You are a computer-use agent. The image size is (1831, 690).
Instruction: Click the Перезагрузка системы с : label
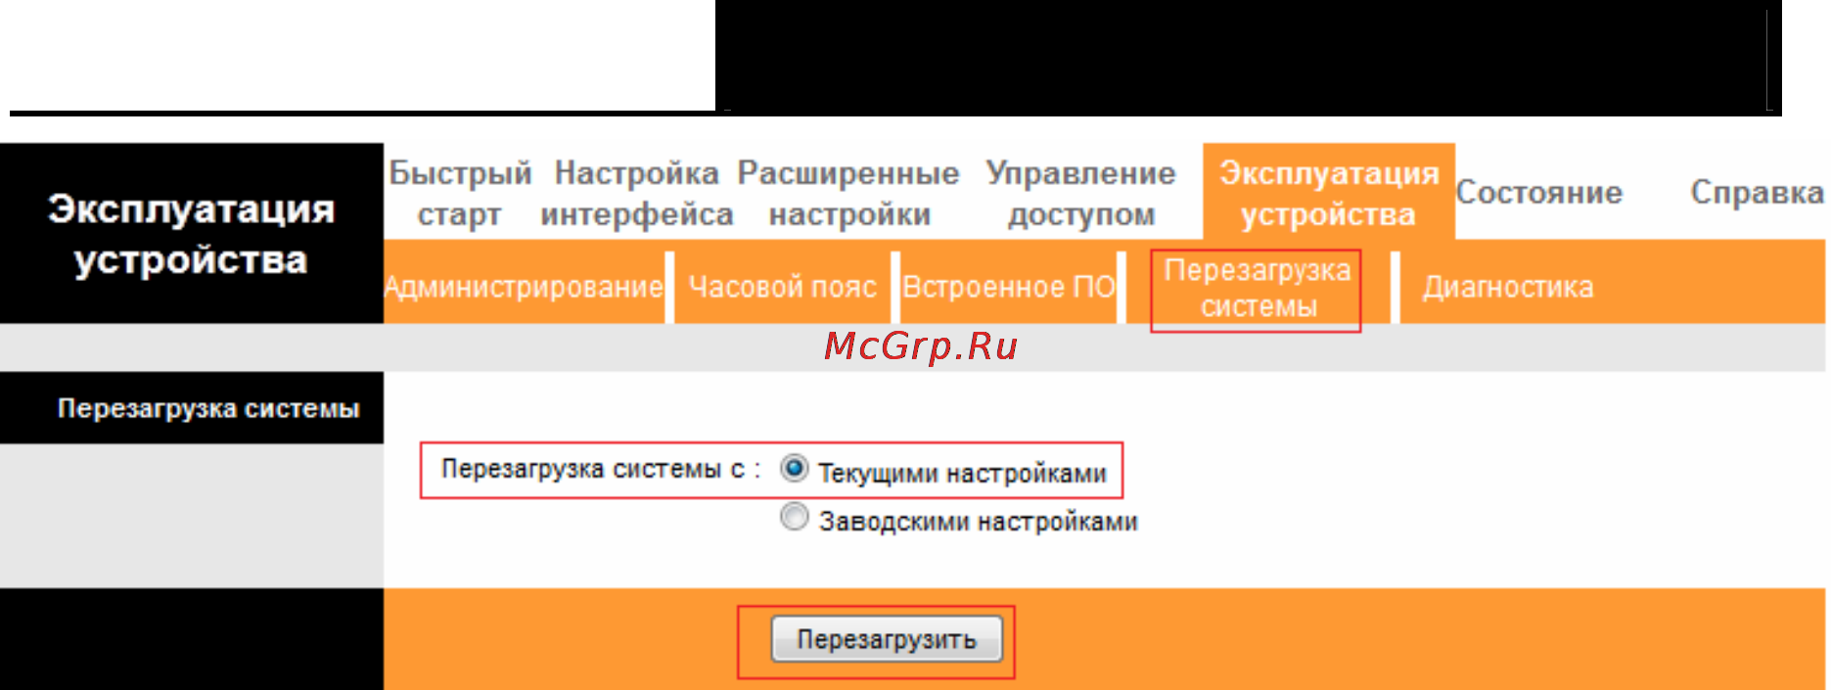pos(601,470)
